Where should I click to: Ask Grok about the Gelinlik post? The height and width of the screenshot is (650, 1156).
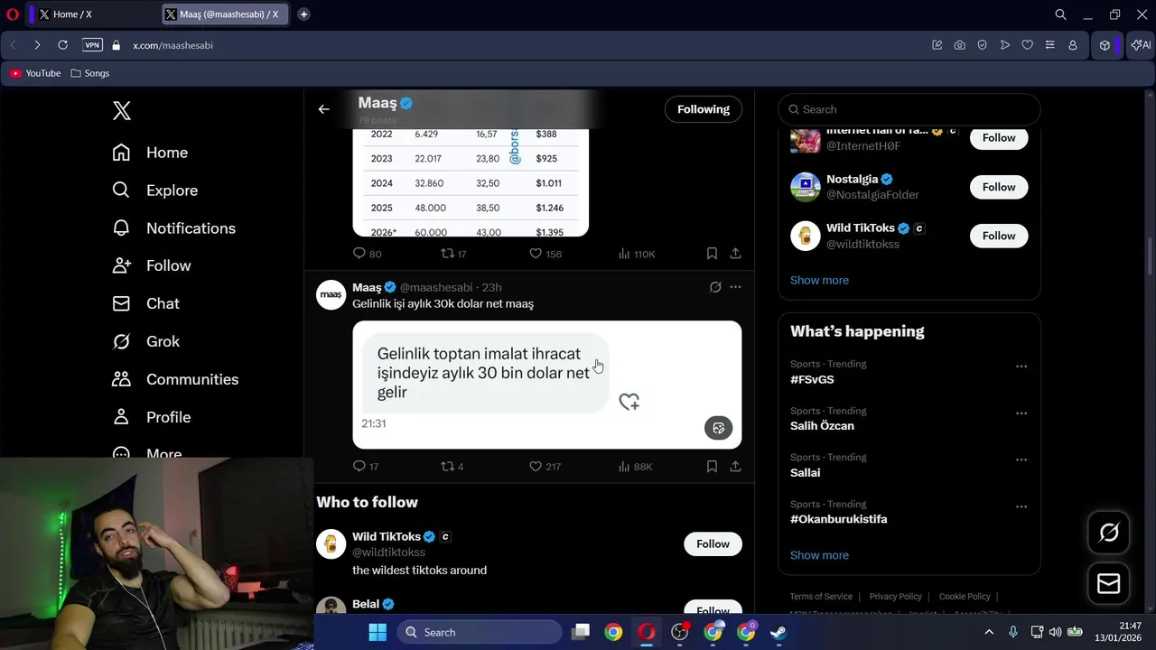pyautogui.click(x=715, y=287)
